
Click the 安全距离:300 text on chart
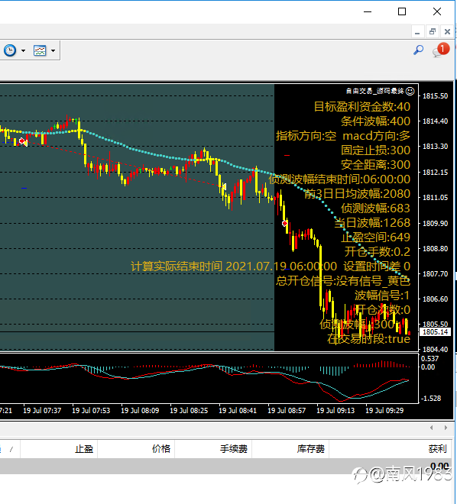tap(376, 165)
